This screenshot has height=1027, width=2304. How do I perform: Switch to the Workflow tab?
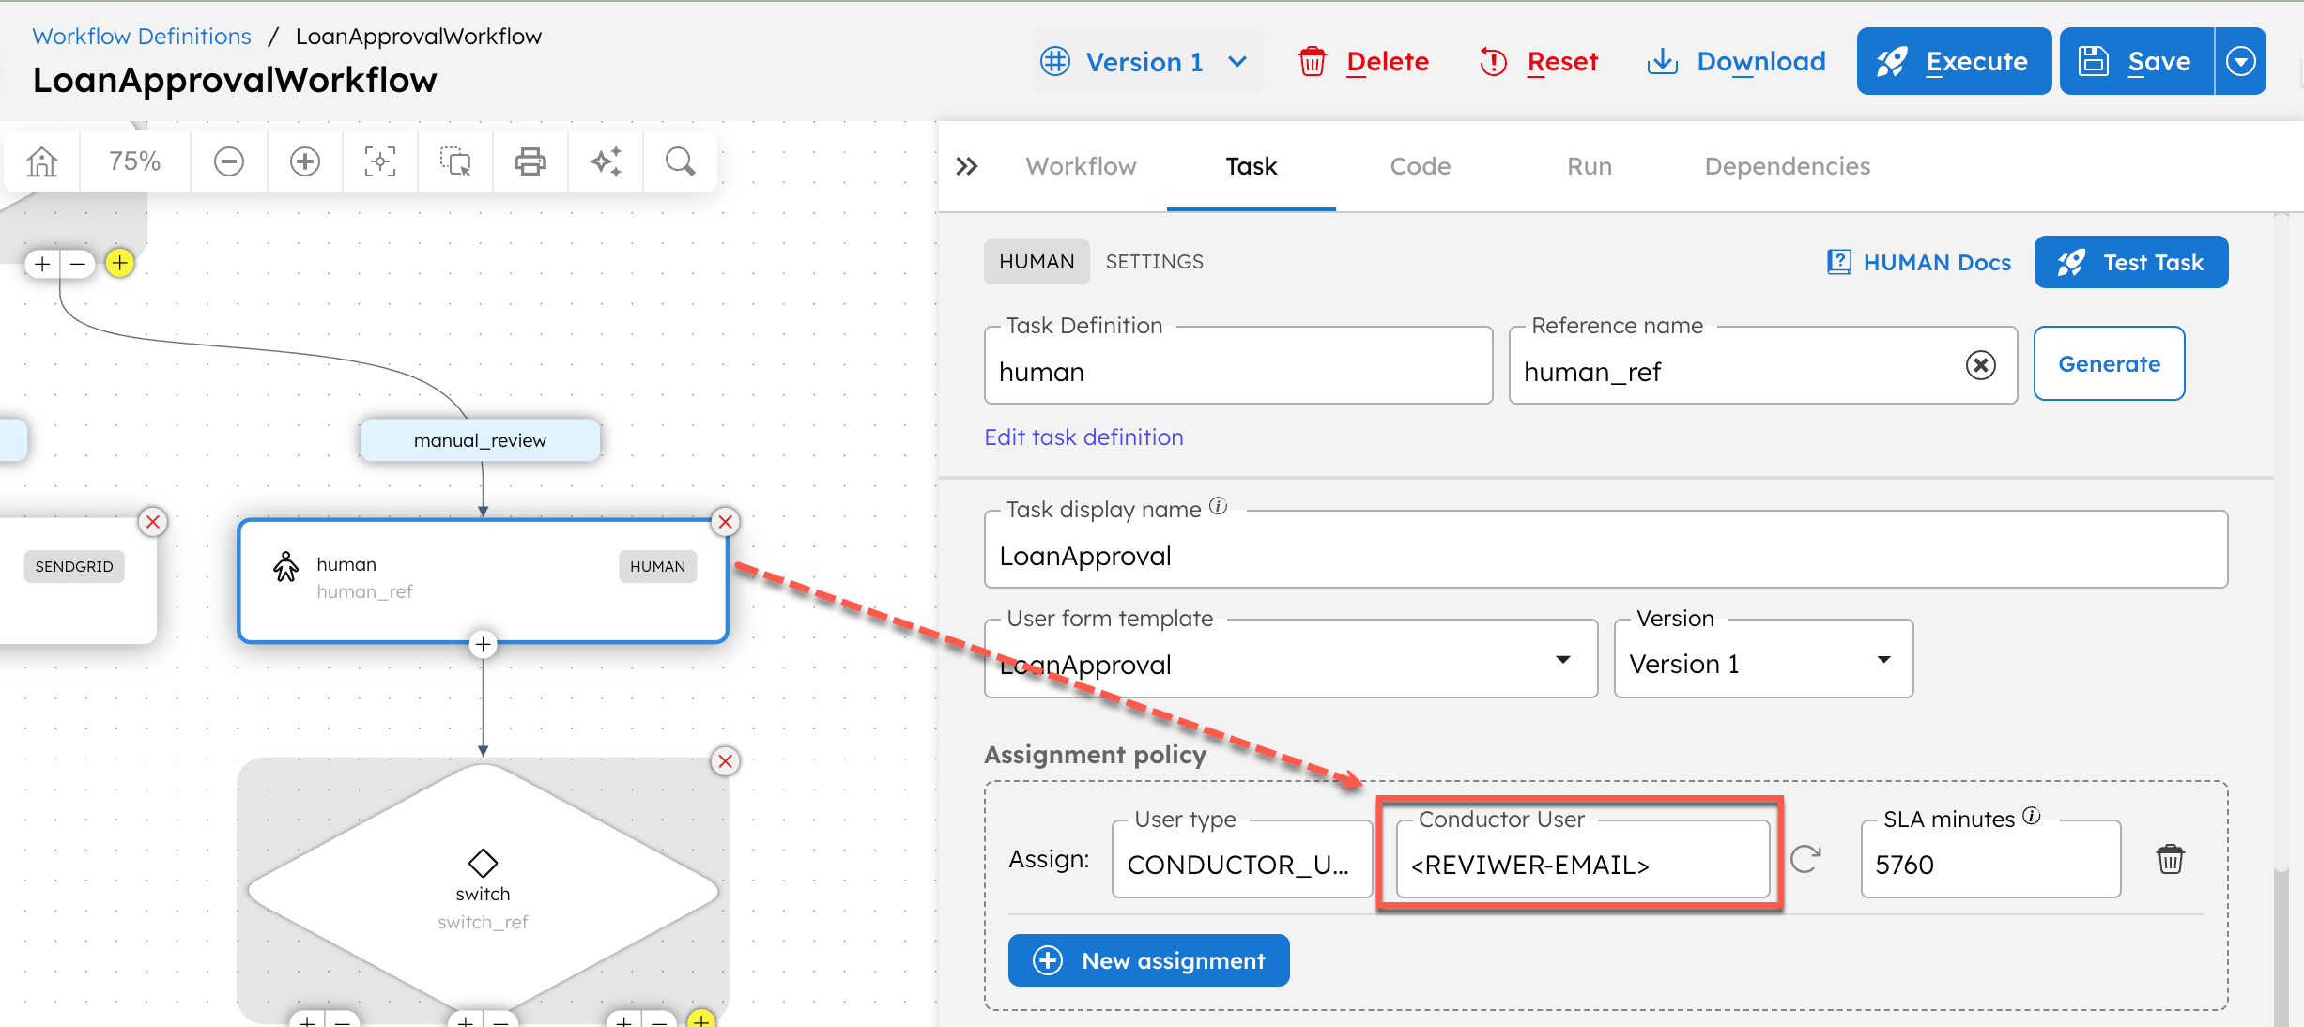coord(1081,166)
